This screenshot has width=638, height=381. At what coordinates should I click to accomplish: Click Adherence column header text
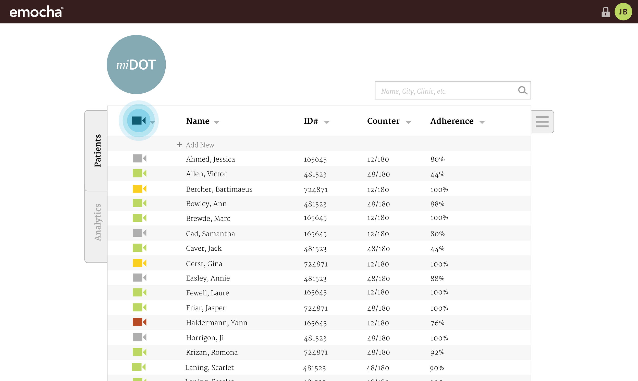[x=452, y=121]
